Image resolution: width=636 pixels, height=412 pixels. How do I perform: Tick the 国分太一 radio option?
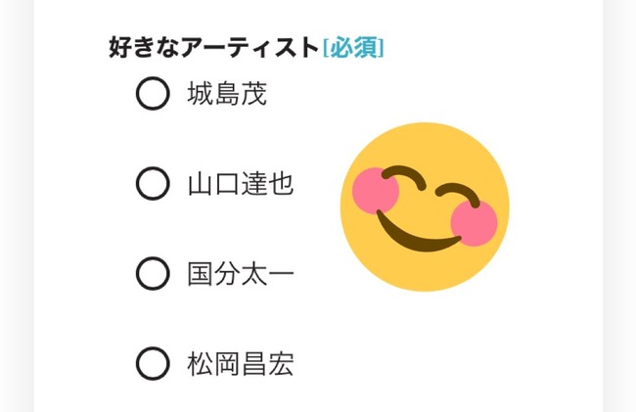click(152, 274)
